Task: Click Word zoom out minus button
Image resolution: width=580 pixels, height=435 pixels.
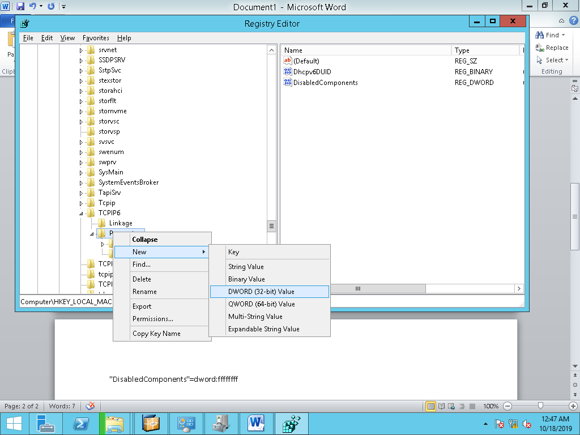Action: click(x=507, y=406)
